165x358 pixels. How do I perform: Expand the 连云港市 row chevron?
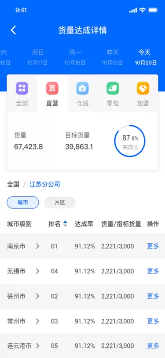click(37, 346)
